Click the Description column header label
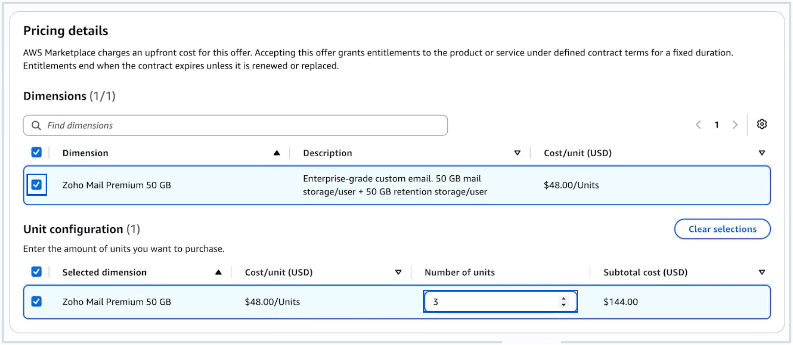The image size is (793, 345). pos(327,153)
